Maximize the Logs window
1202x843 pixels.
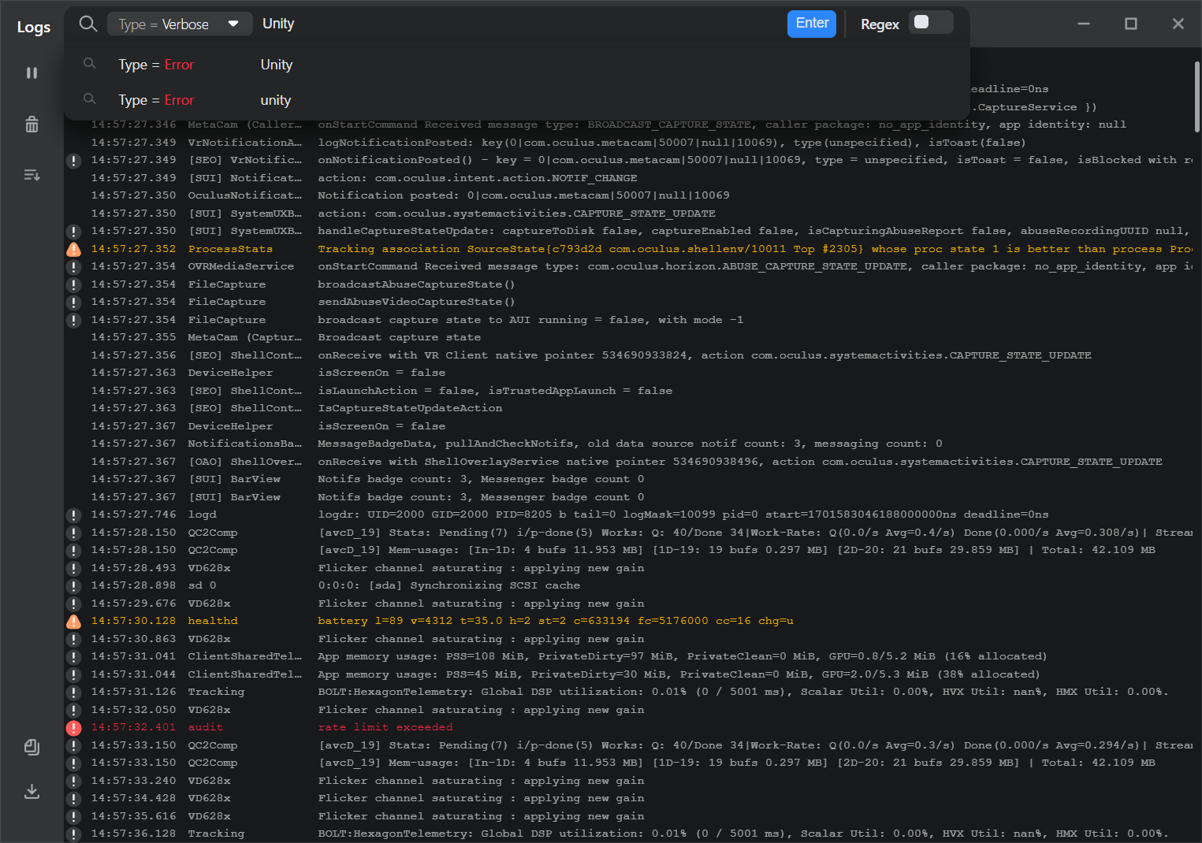pyautogui.click(x=1131, y=24)
